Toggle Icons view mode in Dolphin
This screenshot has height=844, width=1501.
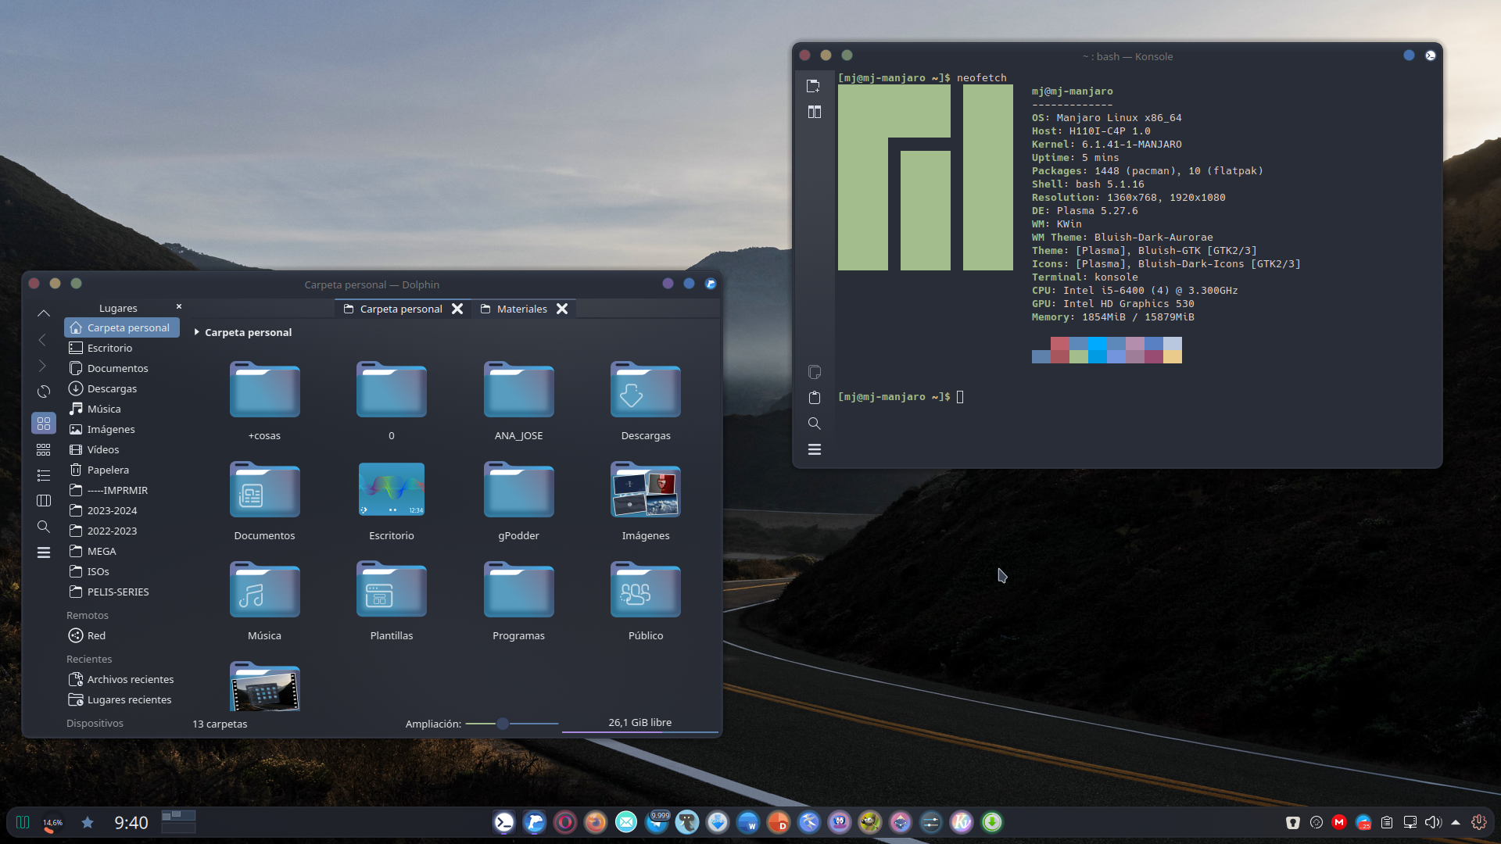coord(44,424)
